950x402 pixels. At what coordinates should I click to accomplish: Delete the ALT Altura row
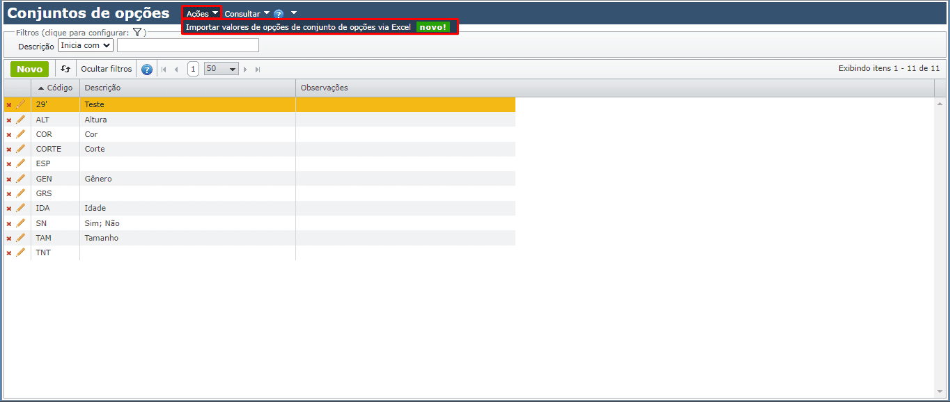[9, 120]
